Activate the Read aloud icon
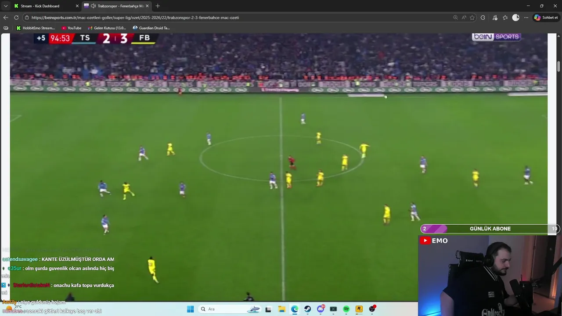 pyautogui.click(x=464, y=18)
